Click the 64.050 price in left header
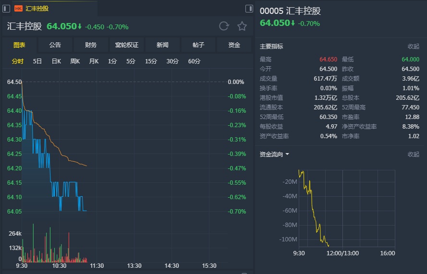This screenshot has height=274, width=427. coord(61,26)
